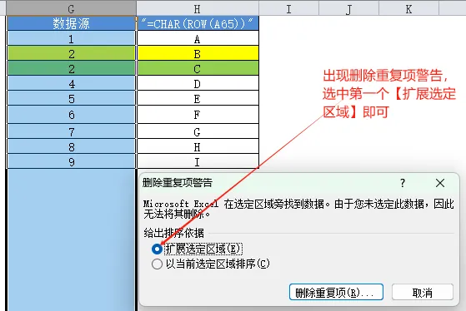Viewport: 466px width, 311px height.
Task: Select the cell containing A
Action: pyautogui.click(x=198, y=38)
